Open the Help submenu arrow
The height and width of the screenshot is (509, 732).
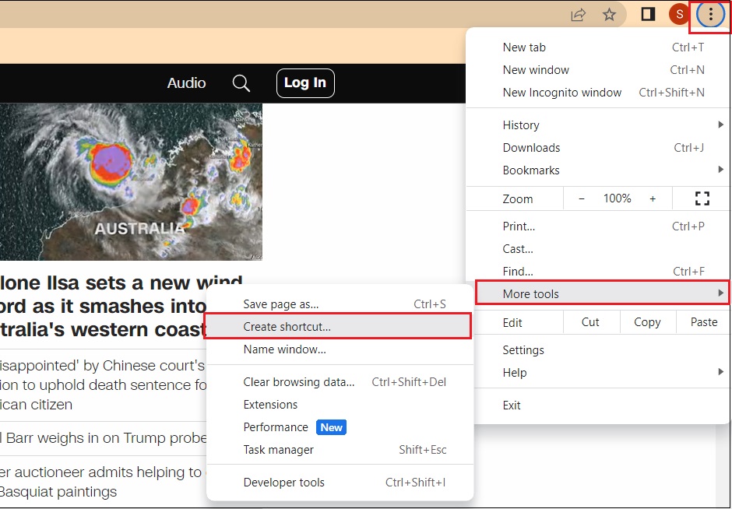720,372
